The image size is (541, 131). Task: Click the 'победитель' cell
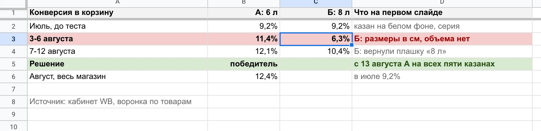[x=244, y=64]
